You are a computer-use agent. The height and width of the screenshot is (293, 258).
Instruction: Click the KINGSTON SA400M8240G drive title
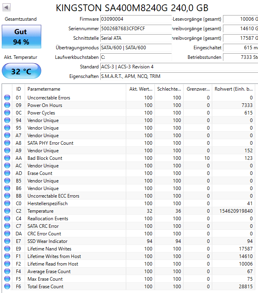click(132, 8)
